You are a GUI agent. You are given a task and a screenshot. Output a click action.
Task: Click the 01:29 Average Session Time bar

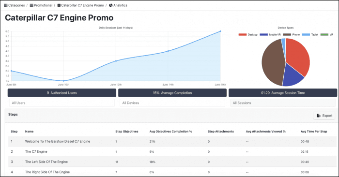click(x=283, y=93)
